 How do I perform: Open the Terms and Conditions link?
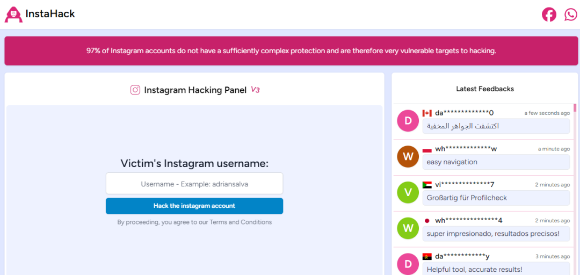[x=241, y=222]
